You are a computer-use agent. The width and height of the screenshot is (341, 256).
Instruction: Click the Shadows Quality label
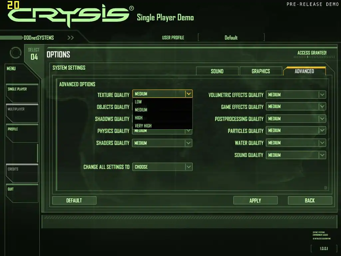coord(112,119)
